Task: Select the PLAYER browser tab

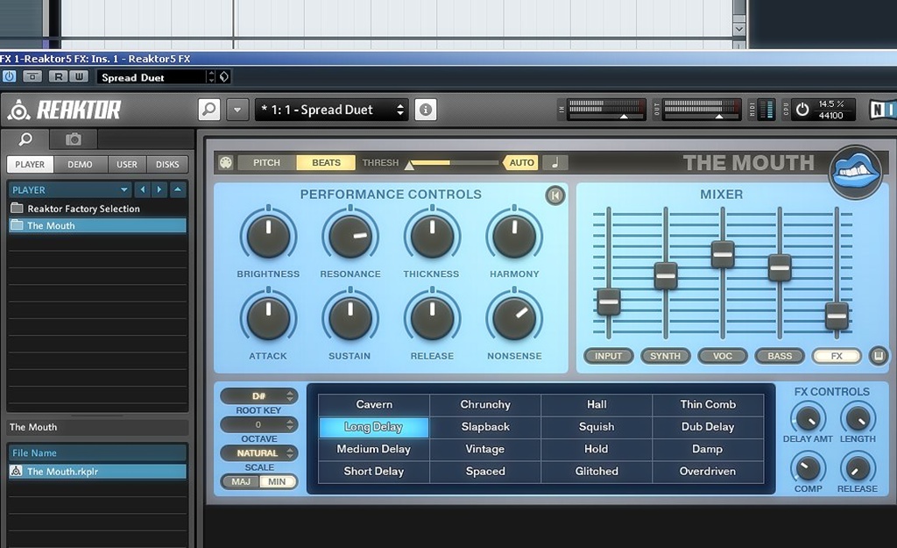Action: pos(30,164)
